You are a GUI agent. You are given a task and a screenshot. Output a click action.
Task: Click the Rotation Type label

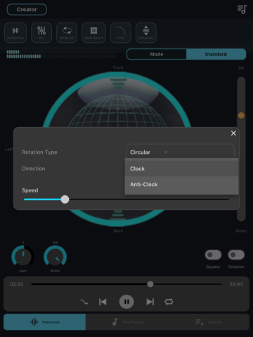point(39,152)
